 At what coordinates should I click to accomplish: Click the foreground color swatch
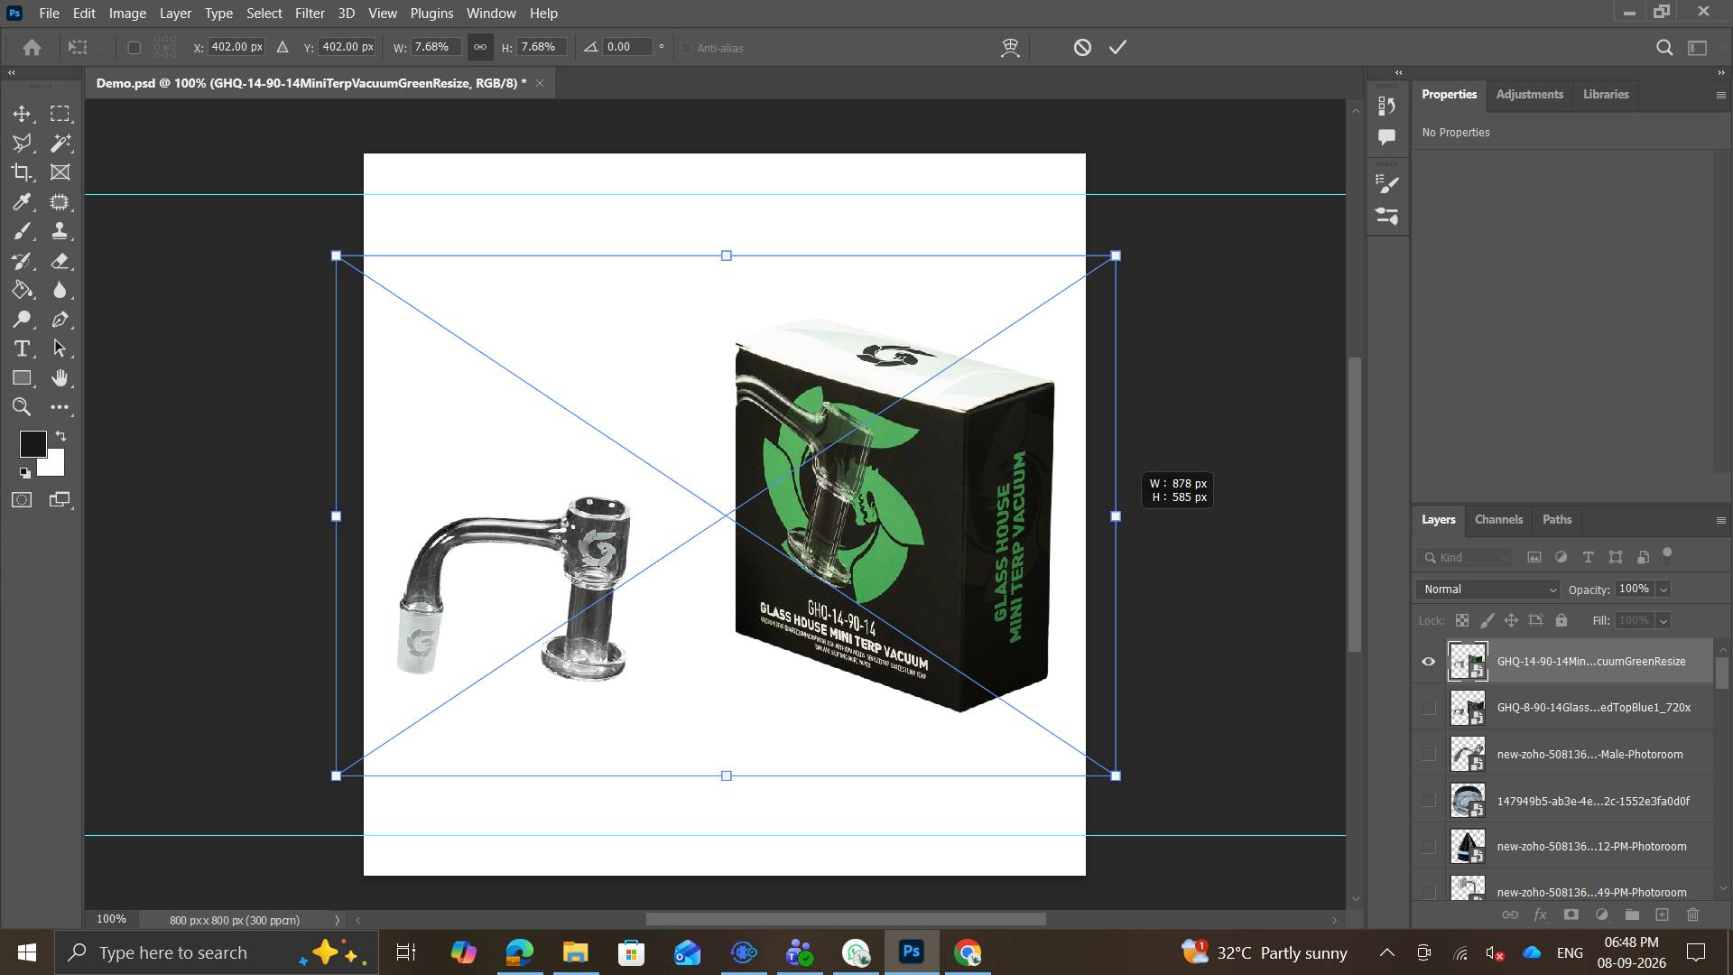(x=32, y=443)
